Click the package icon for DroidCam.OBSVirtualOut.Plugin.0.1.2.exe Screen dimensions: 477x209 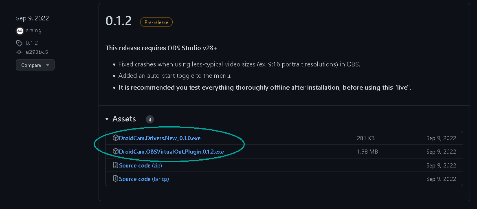coord(116,152)
